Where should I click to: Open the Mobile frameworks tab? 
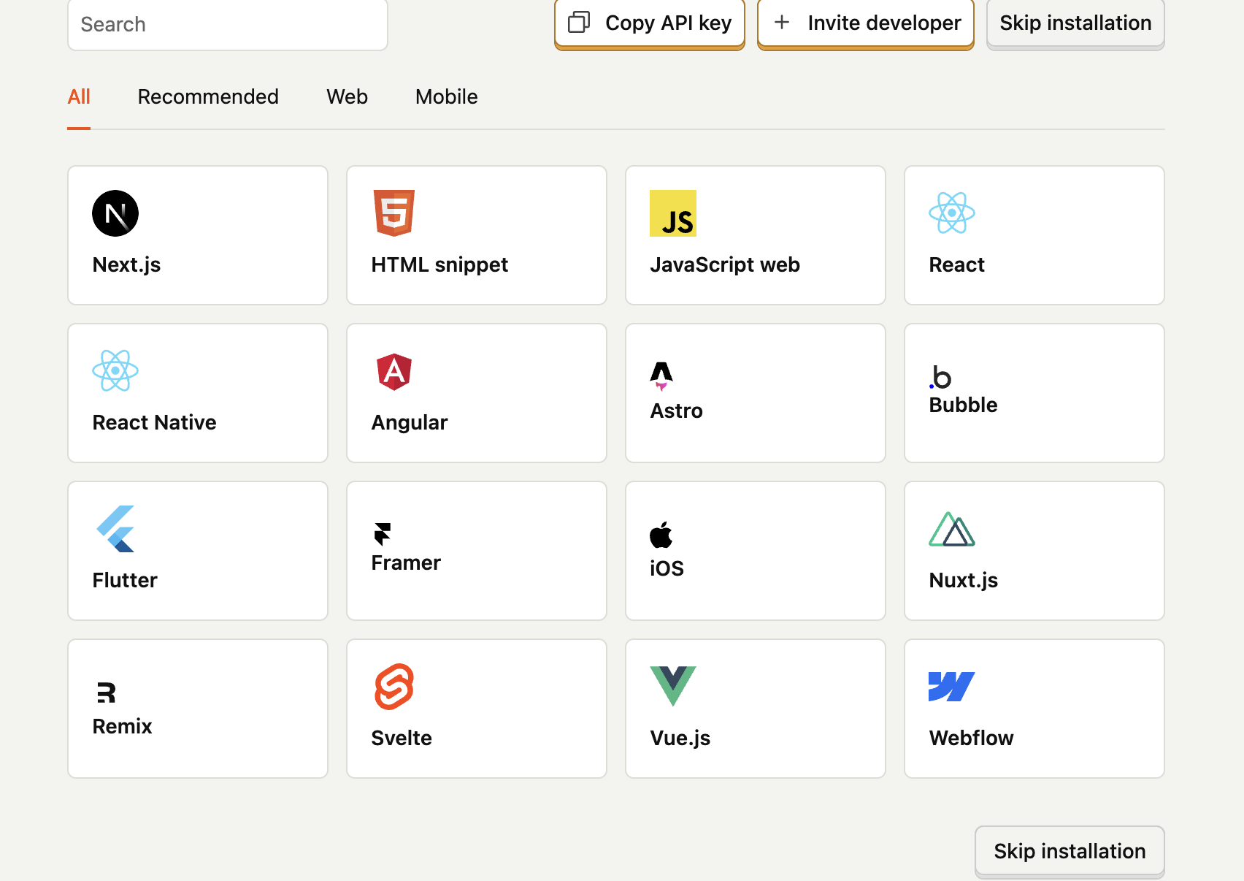pyautogui.click(x=445, y=96)
